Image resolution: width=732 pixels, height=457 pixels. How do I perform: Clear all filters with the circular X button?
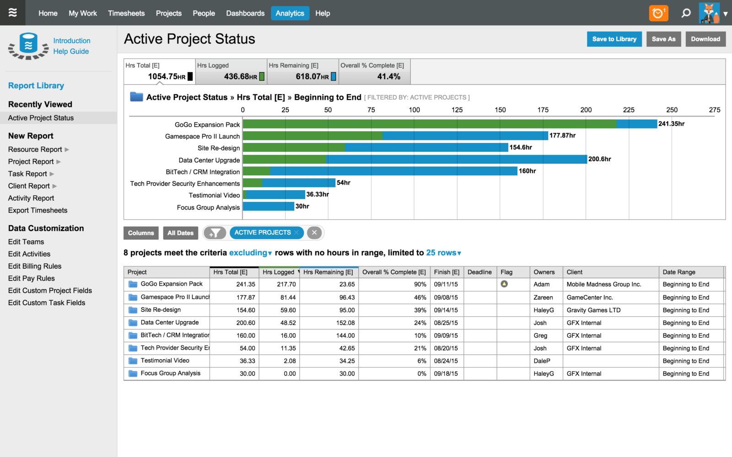pos(314,233)
